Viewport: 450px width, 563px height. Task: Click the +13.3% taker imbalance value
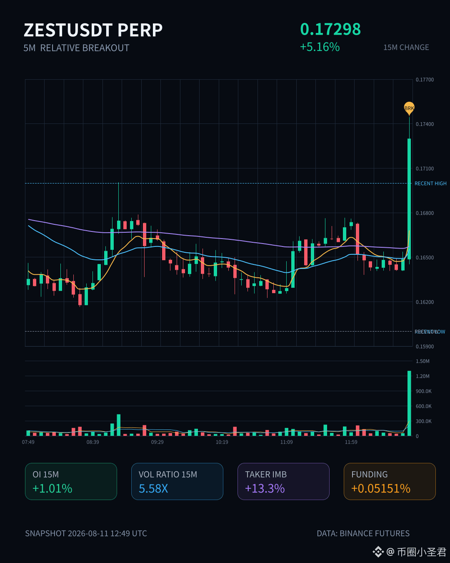point(265,488)
